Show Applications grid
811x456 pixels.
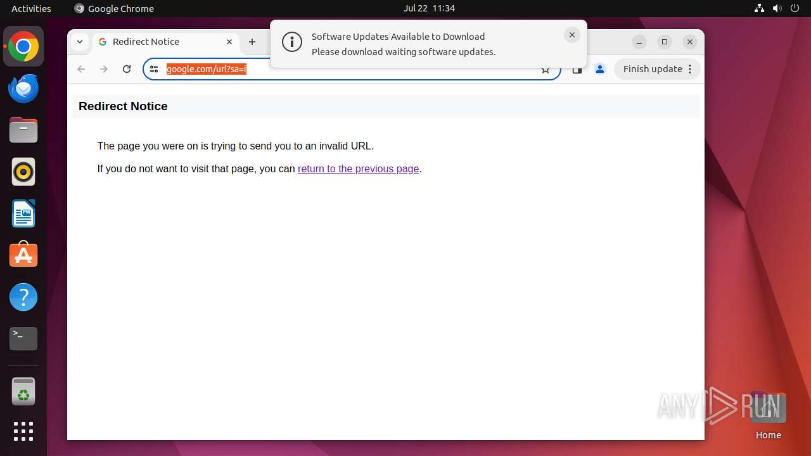pos(23,431)
